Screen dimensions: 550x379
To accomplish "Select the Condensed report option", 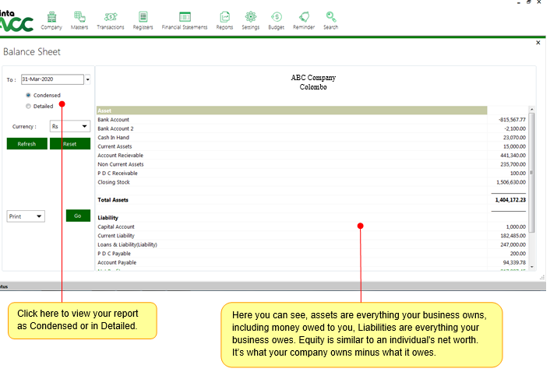I will point(29,95).
